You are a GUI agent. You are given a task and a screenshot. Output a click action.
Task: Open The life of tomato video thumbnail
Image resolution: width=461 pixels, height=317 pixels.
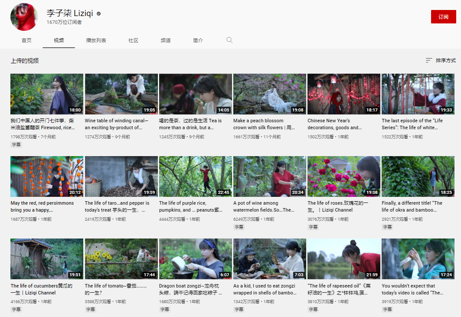tap(121, 259)
